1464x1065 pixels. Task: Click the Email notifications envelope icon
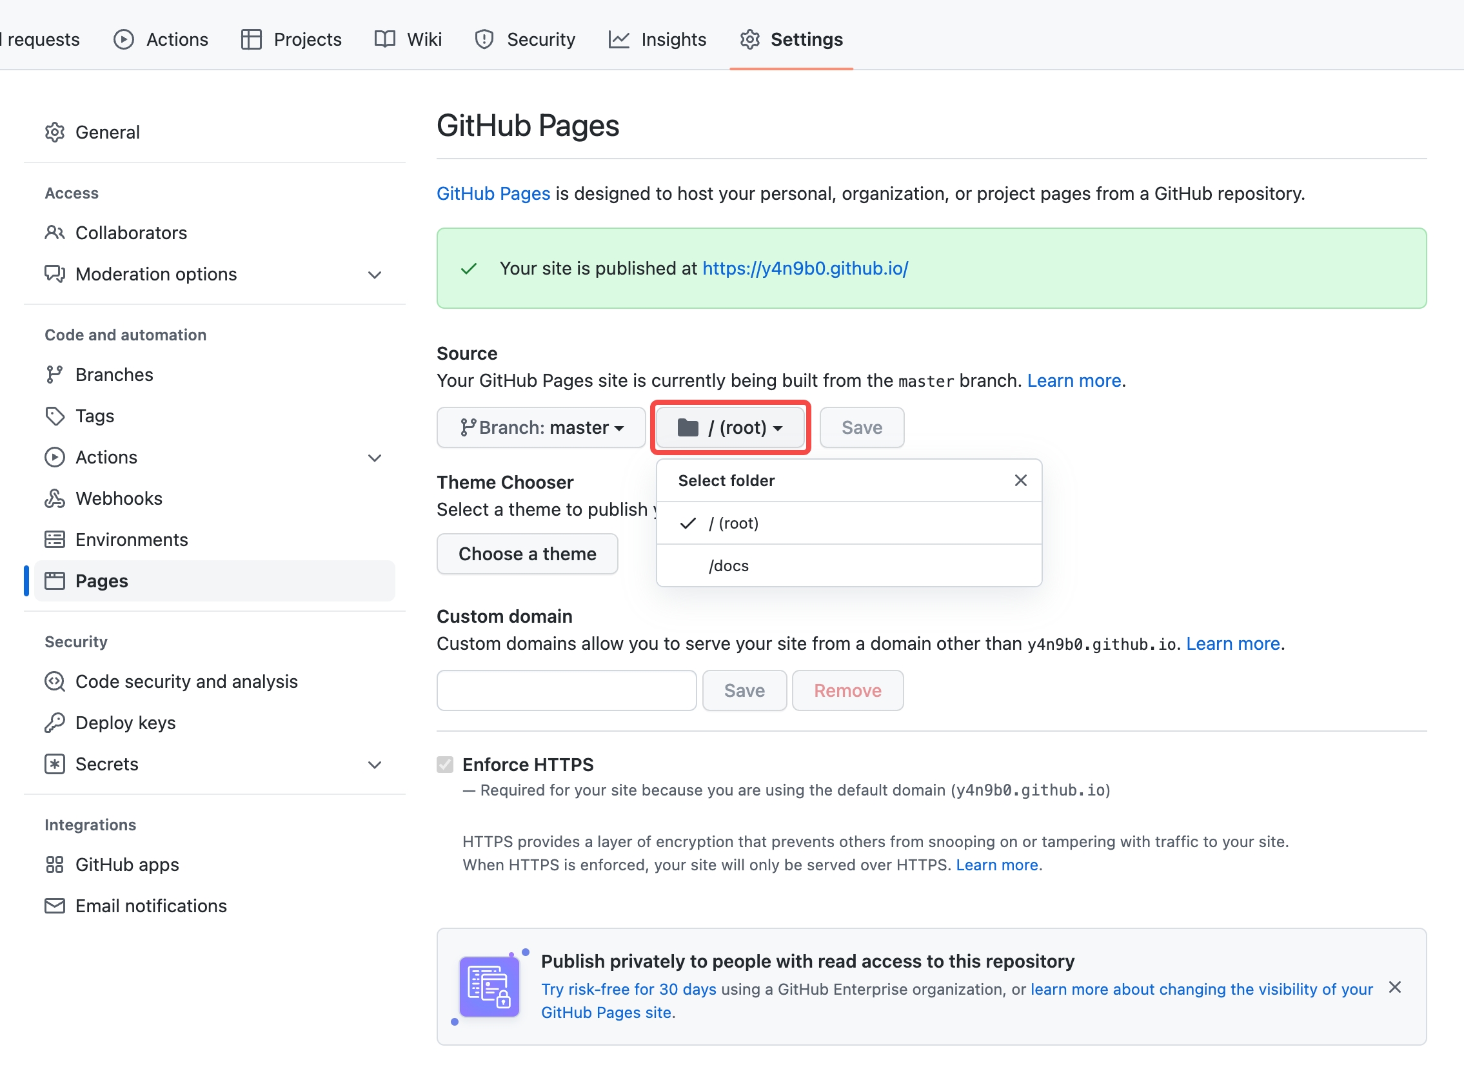point(55,906)
